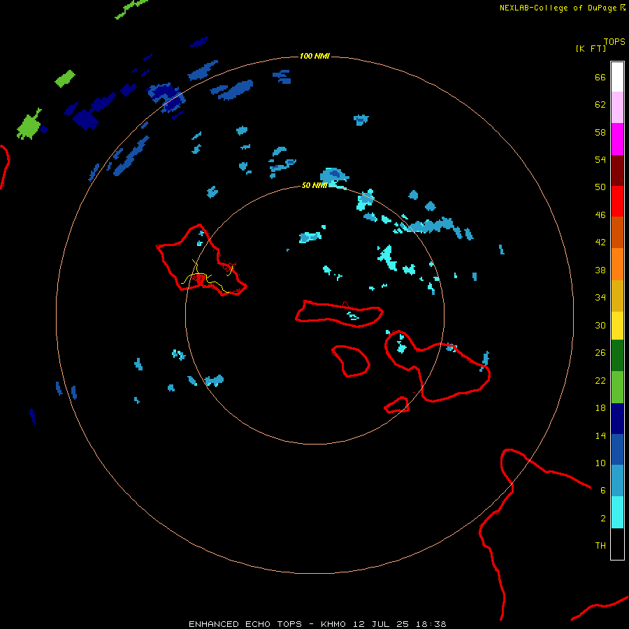Click the legend value "18"
The height and width of the screenshot is (629, 629).
600,408
